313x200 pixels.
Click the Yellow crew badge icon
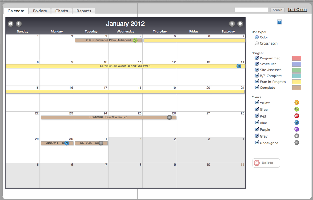[x=296, y=102]
